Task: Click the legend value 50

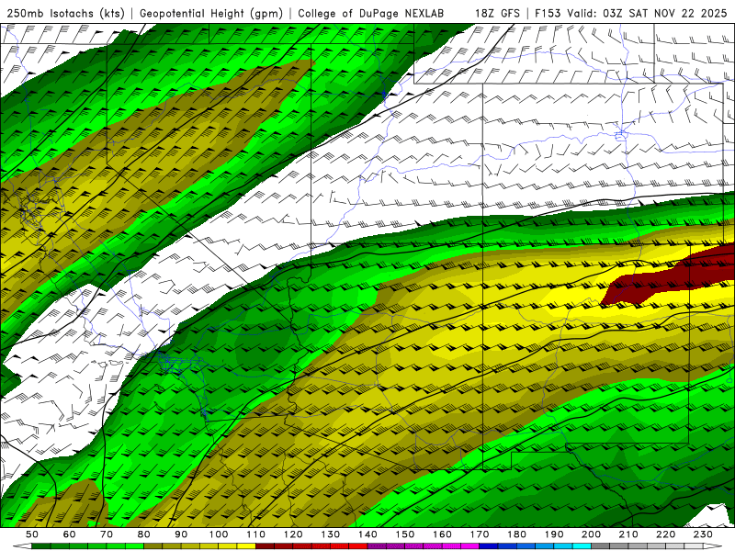Action: [32, 534]
